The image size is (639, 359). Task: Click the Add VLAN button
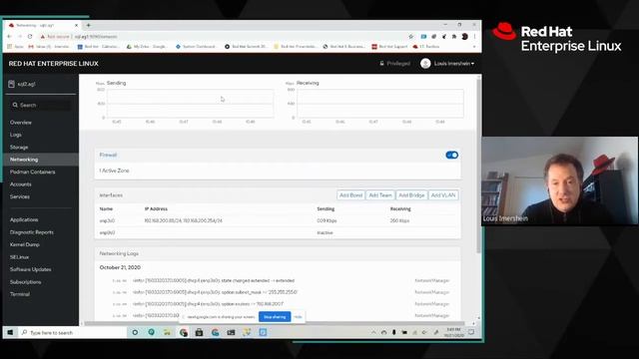pos(443,195)
